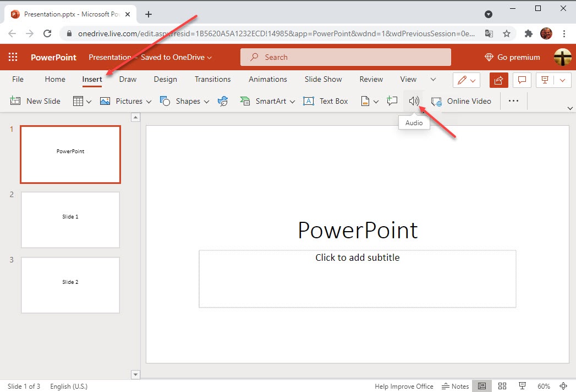
Task: Open more ribbon tabs chevron
Action: pyautogui.click(x=433, y=79)
